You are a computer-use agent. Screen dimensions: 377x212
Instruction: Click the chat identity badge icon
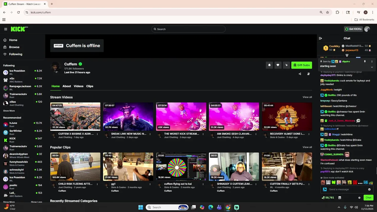[325, 189]
